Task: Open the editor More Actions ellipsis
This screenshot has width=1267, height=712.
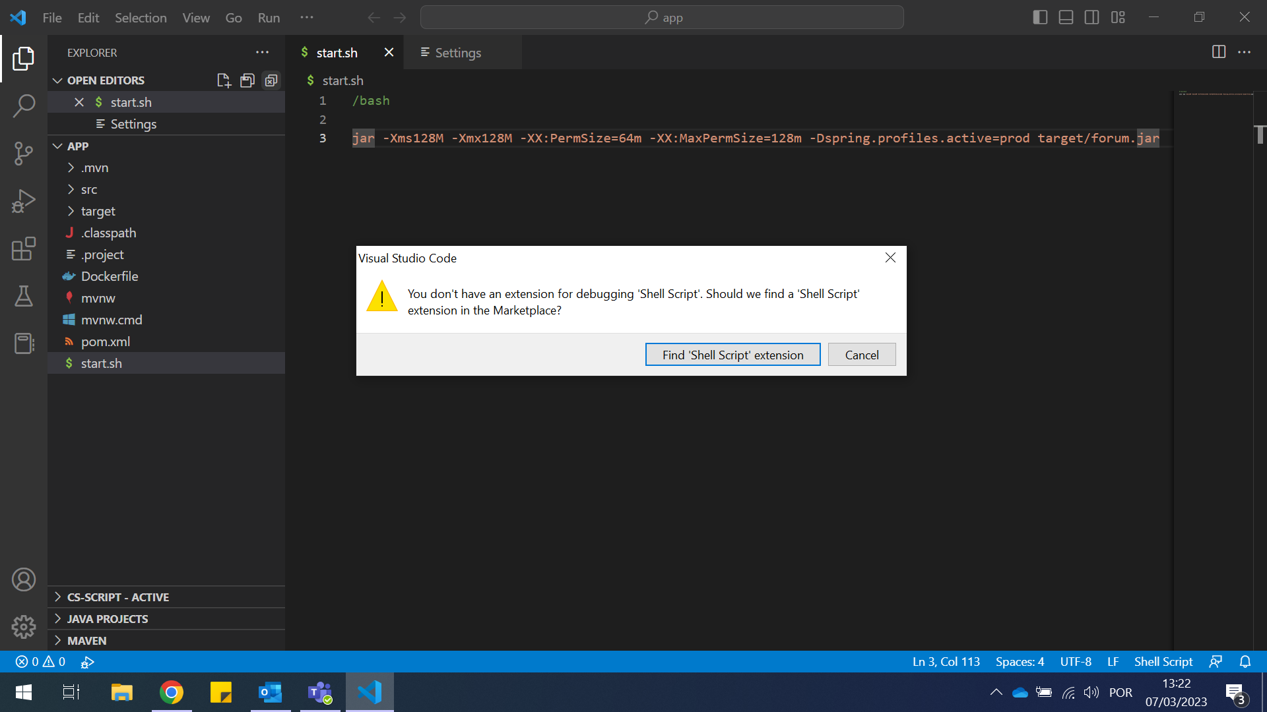Action: coord(1245,52)
